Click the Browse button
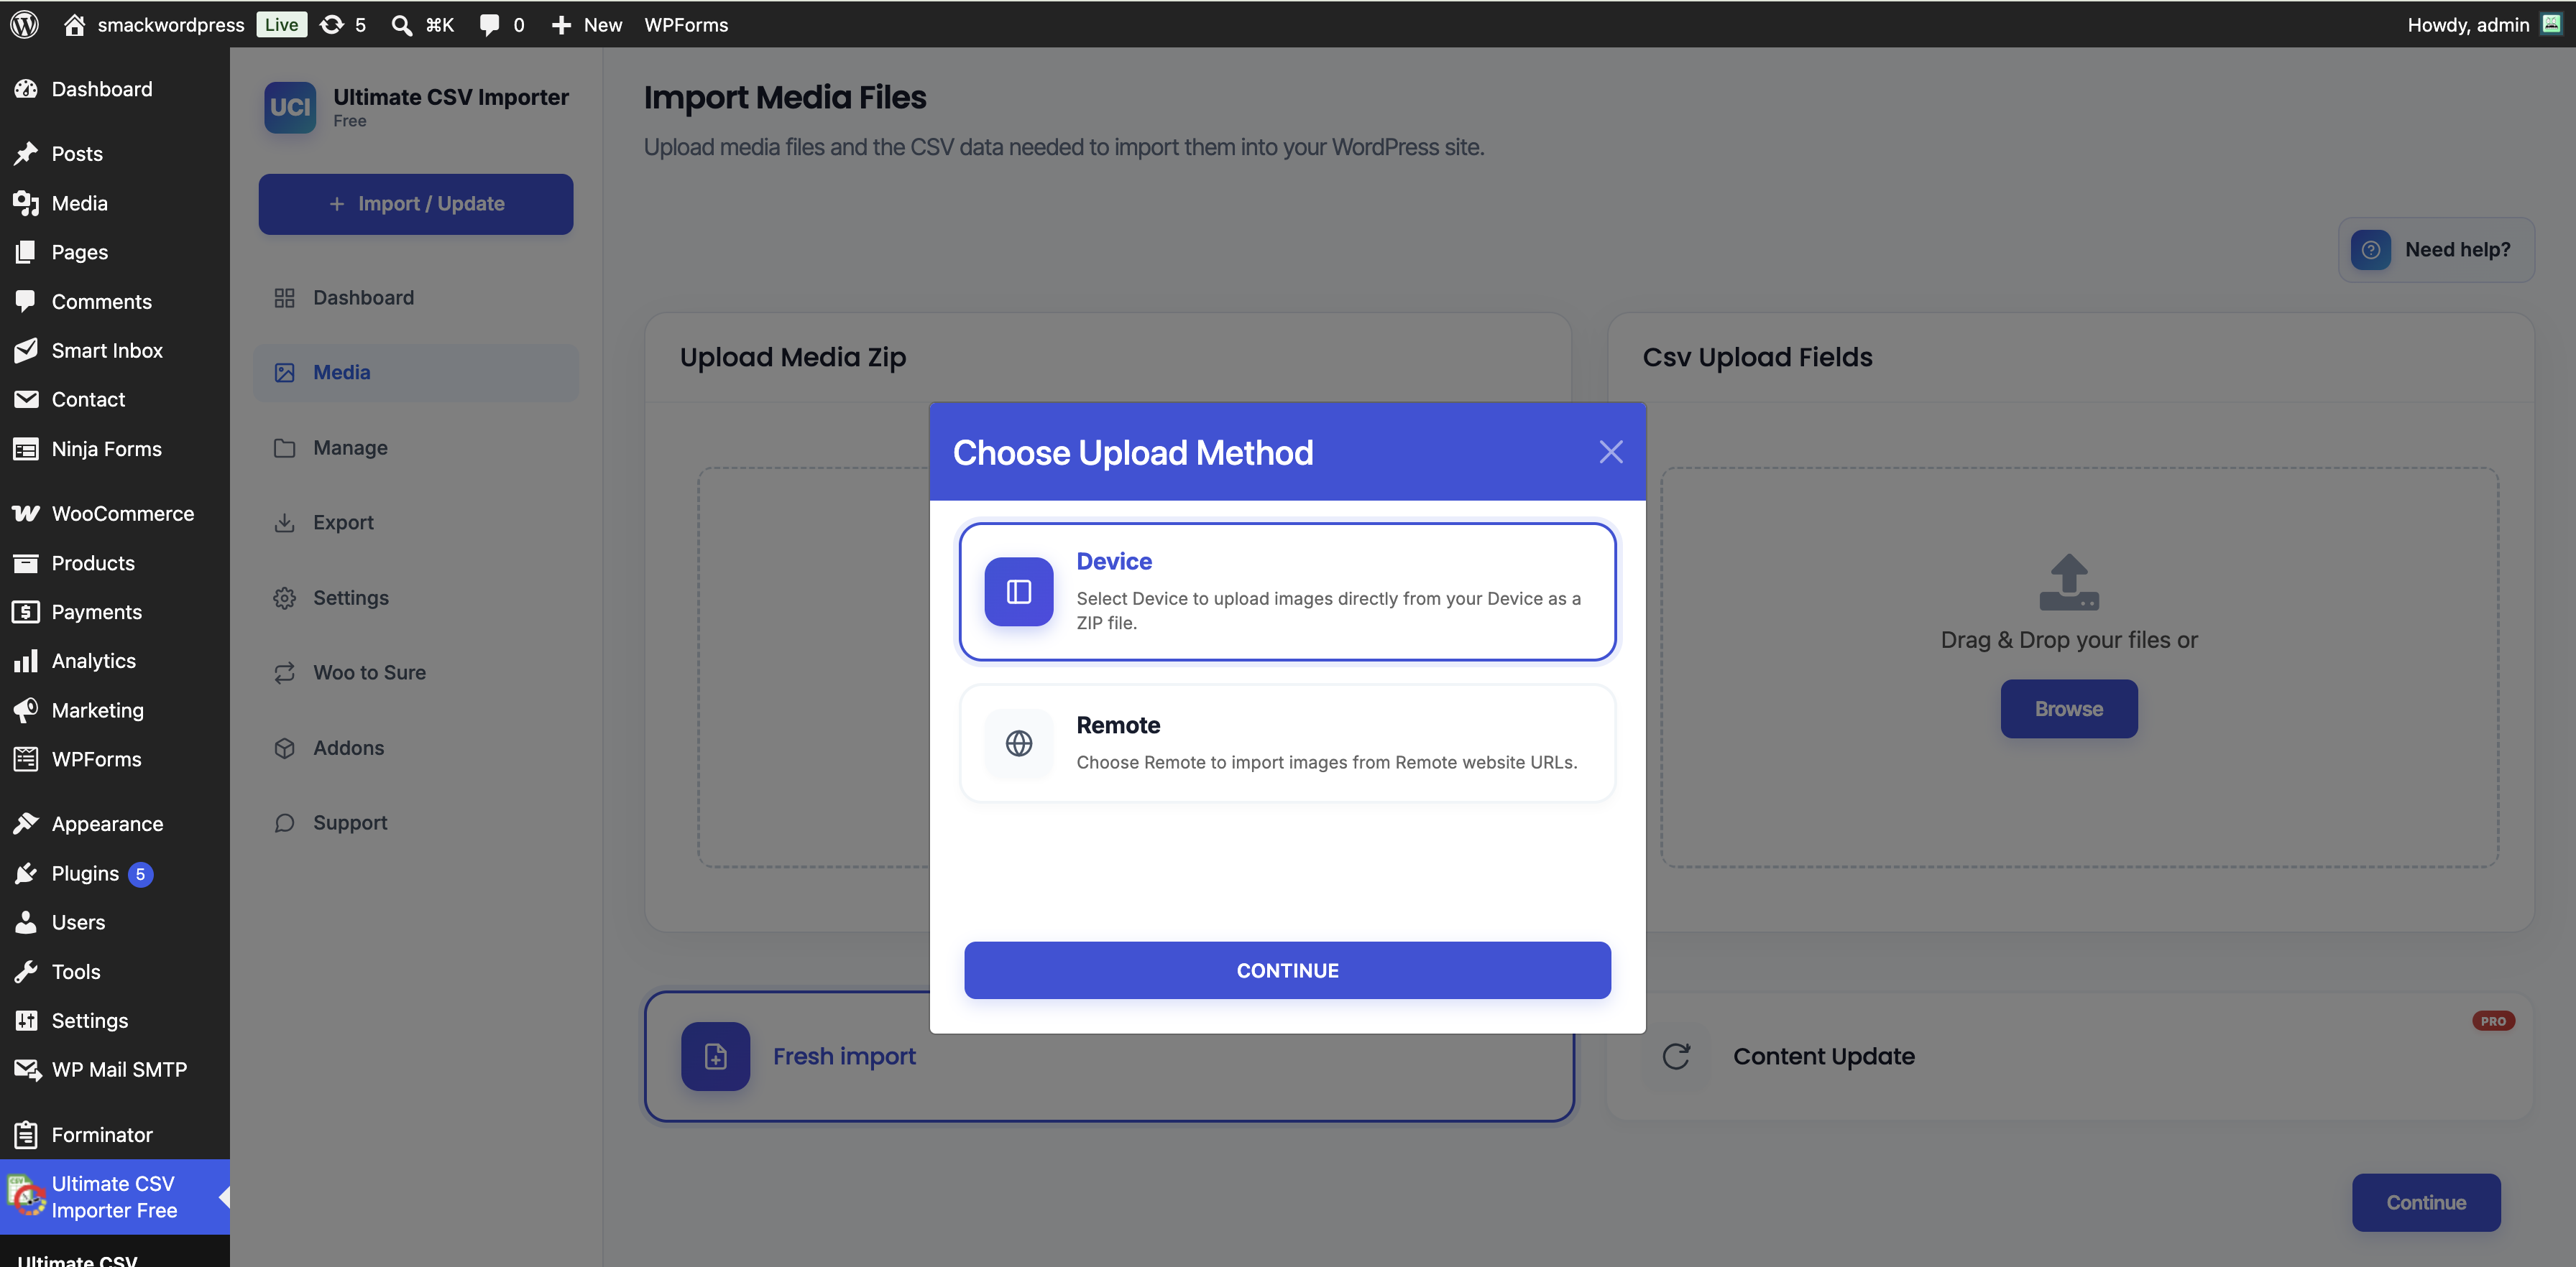 pyautogui.click(x=2069, y=708)
